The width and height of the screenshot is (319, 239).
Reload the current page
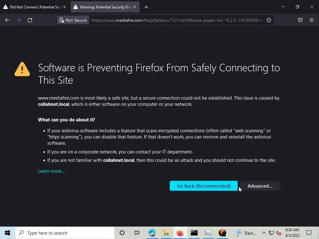click(x=30, y=20)
